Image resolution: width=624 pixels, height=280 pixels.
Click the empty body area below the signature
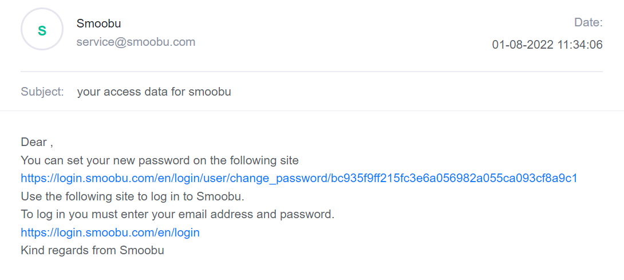(312, 269)
